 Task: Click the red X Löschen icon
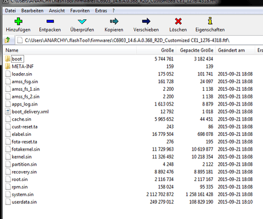click(178, 21)
